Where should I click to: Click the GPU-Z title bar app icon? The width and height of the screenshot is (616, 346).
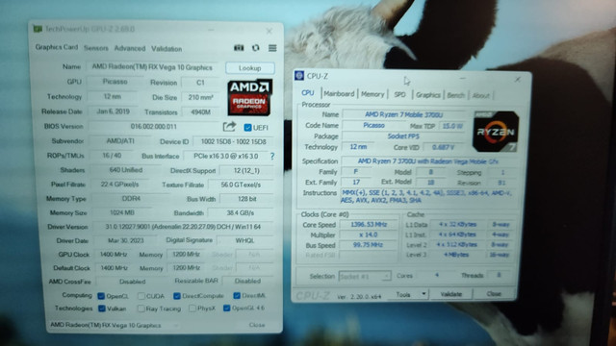38,29
